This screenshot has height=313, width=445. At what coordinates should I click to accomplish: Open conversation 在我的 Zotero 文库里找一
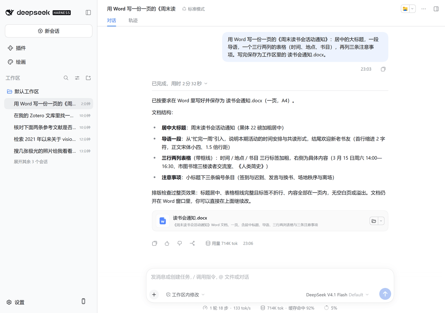[x=49, y=115]
